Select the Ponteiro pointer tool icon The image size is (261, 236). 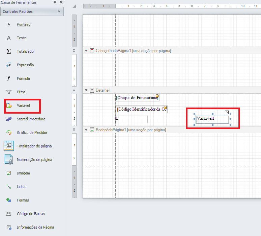(x=9, y=25)
